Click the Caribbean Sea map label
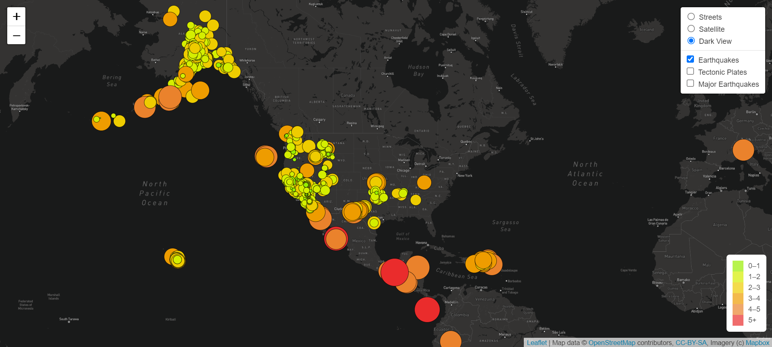 pos(457,274)
